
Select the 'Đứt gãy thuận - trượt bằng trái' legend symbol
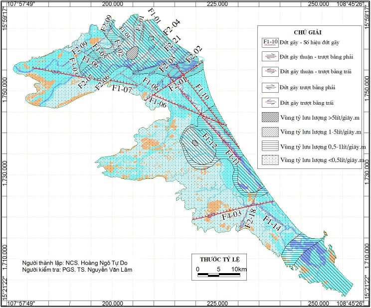tap(270, 72)
